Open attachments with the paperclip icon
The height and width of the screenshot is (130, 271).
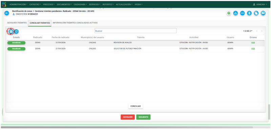249,13
